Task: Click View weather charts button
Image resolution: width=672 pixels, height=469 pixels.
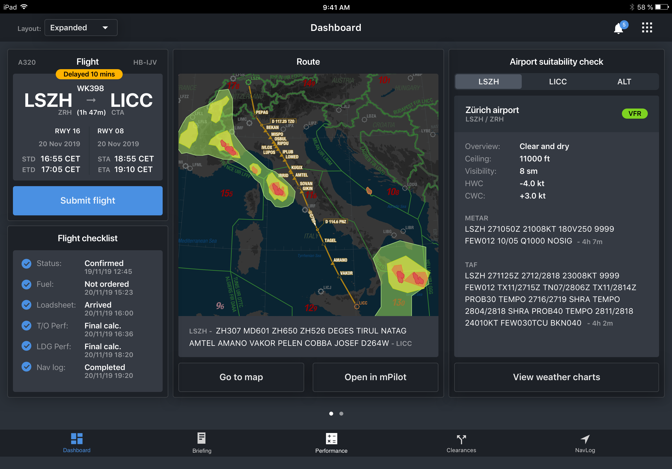Action: (556, 377)
